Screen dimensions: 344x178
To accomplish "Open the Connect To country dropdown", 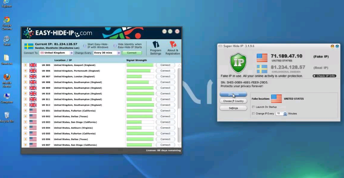I will pos(56,53).
